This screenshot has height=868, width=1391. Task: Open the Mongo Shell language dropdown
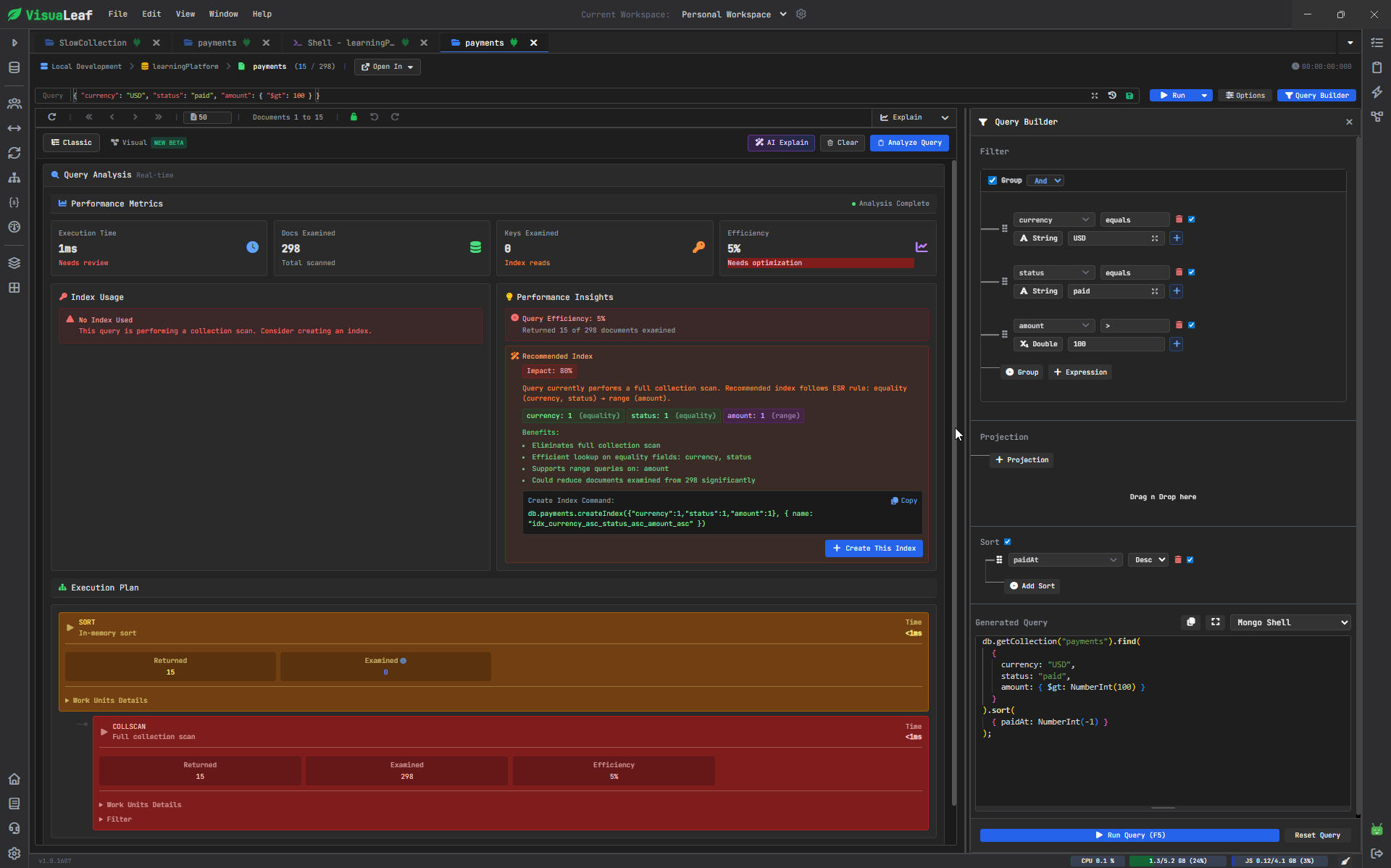(1290, 622)
